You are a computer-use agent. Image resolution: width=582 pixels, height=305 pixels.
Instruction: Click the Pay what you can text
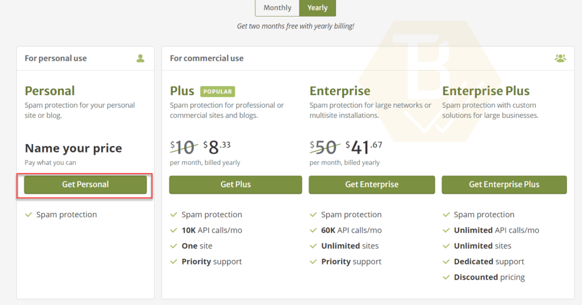tap(50, 163)
